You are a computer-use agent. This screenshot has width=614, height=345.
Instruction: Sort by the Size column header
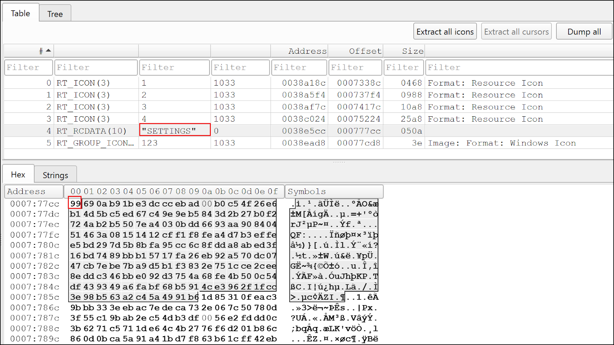pos(404,51)
